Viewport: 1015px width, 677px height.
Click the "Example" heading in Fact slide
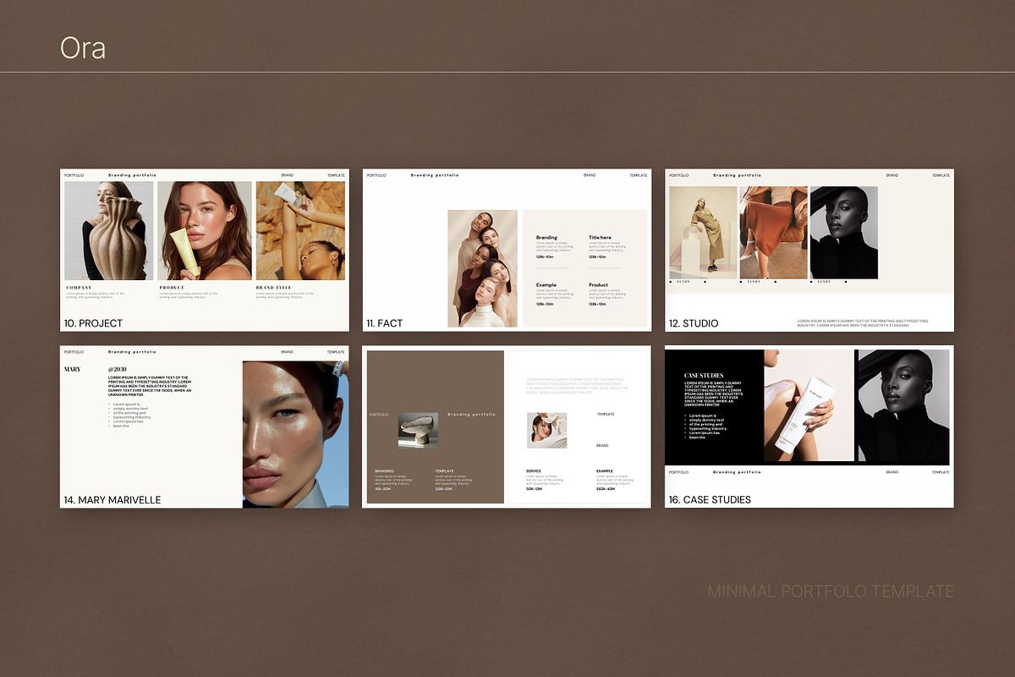(x=546, y=285)
